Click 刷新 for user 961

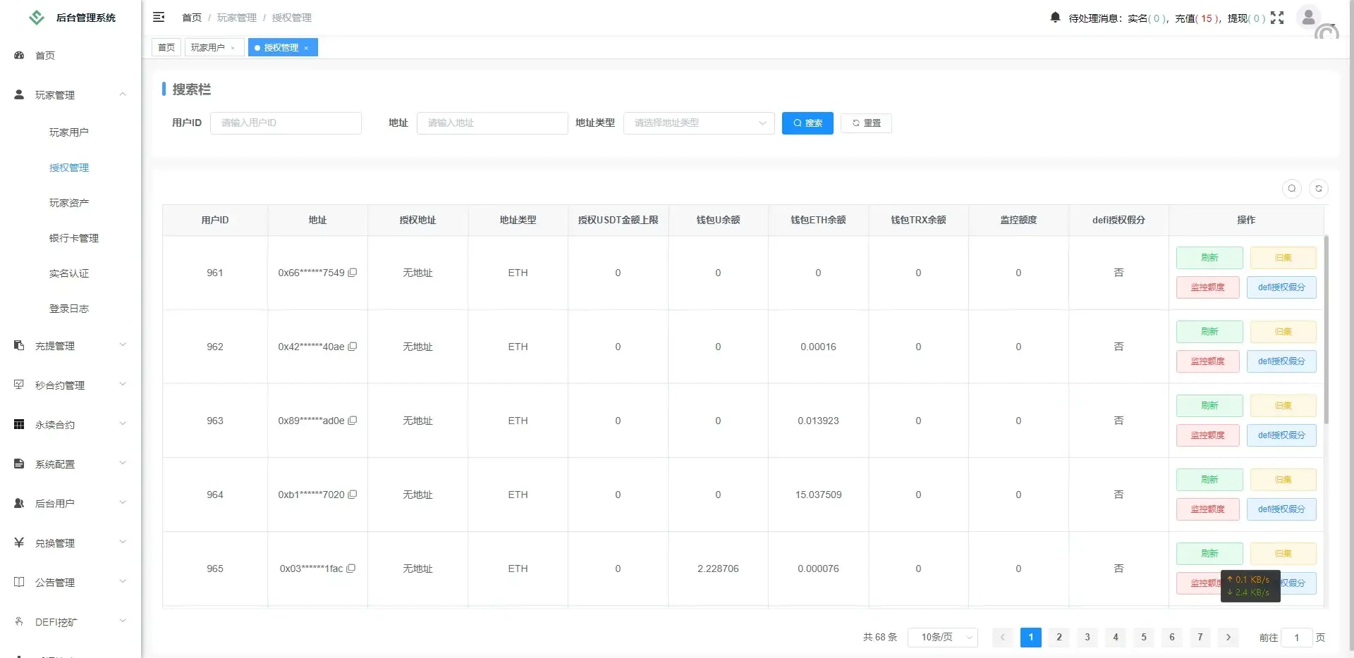[x=1209, y=258]
